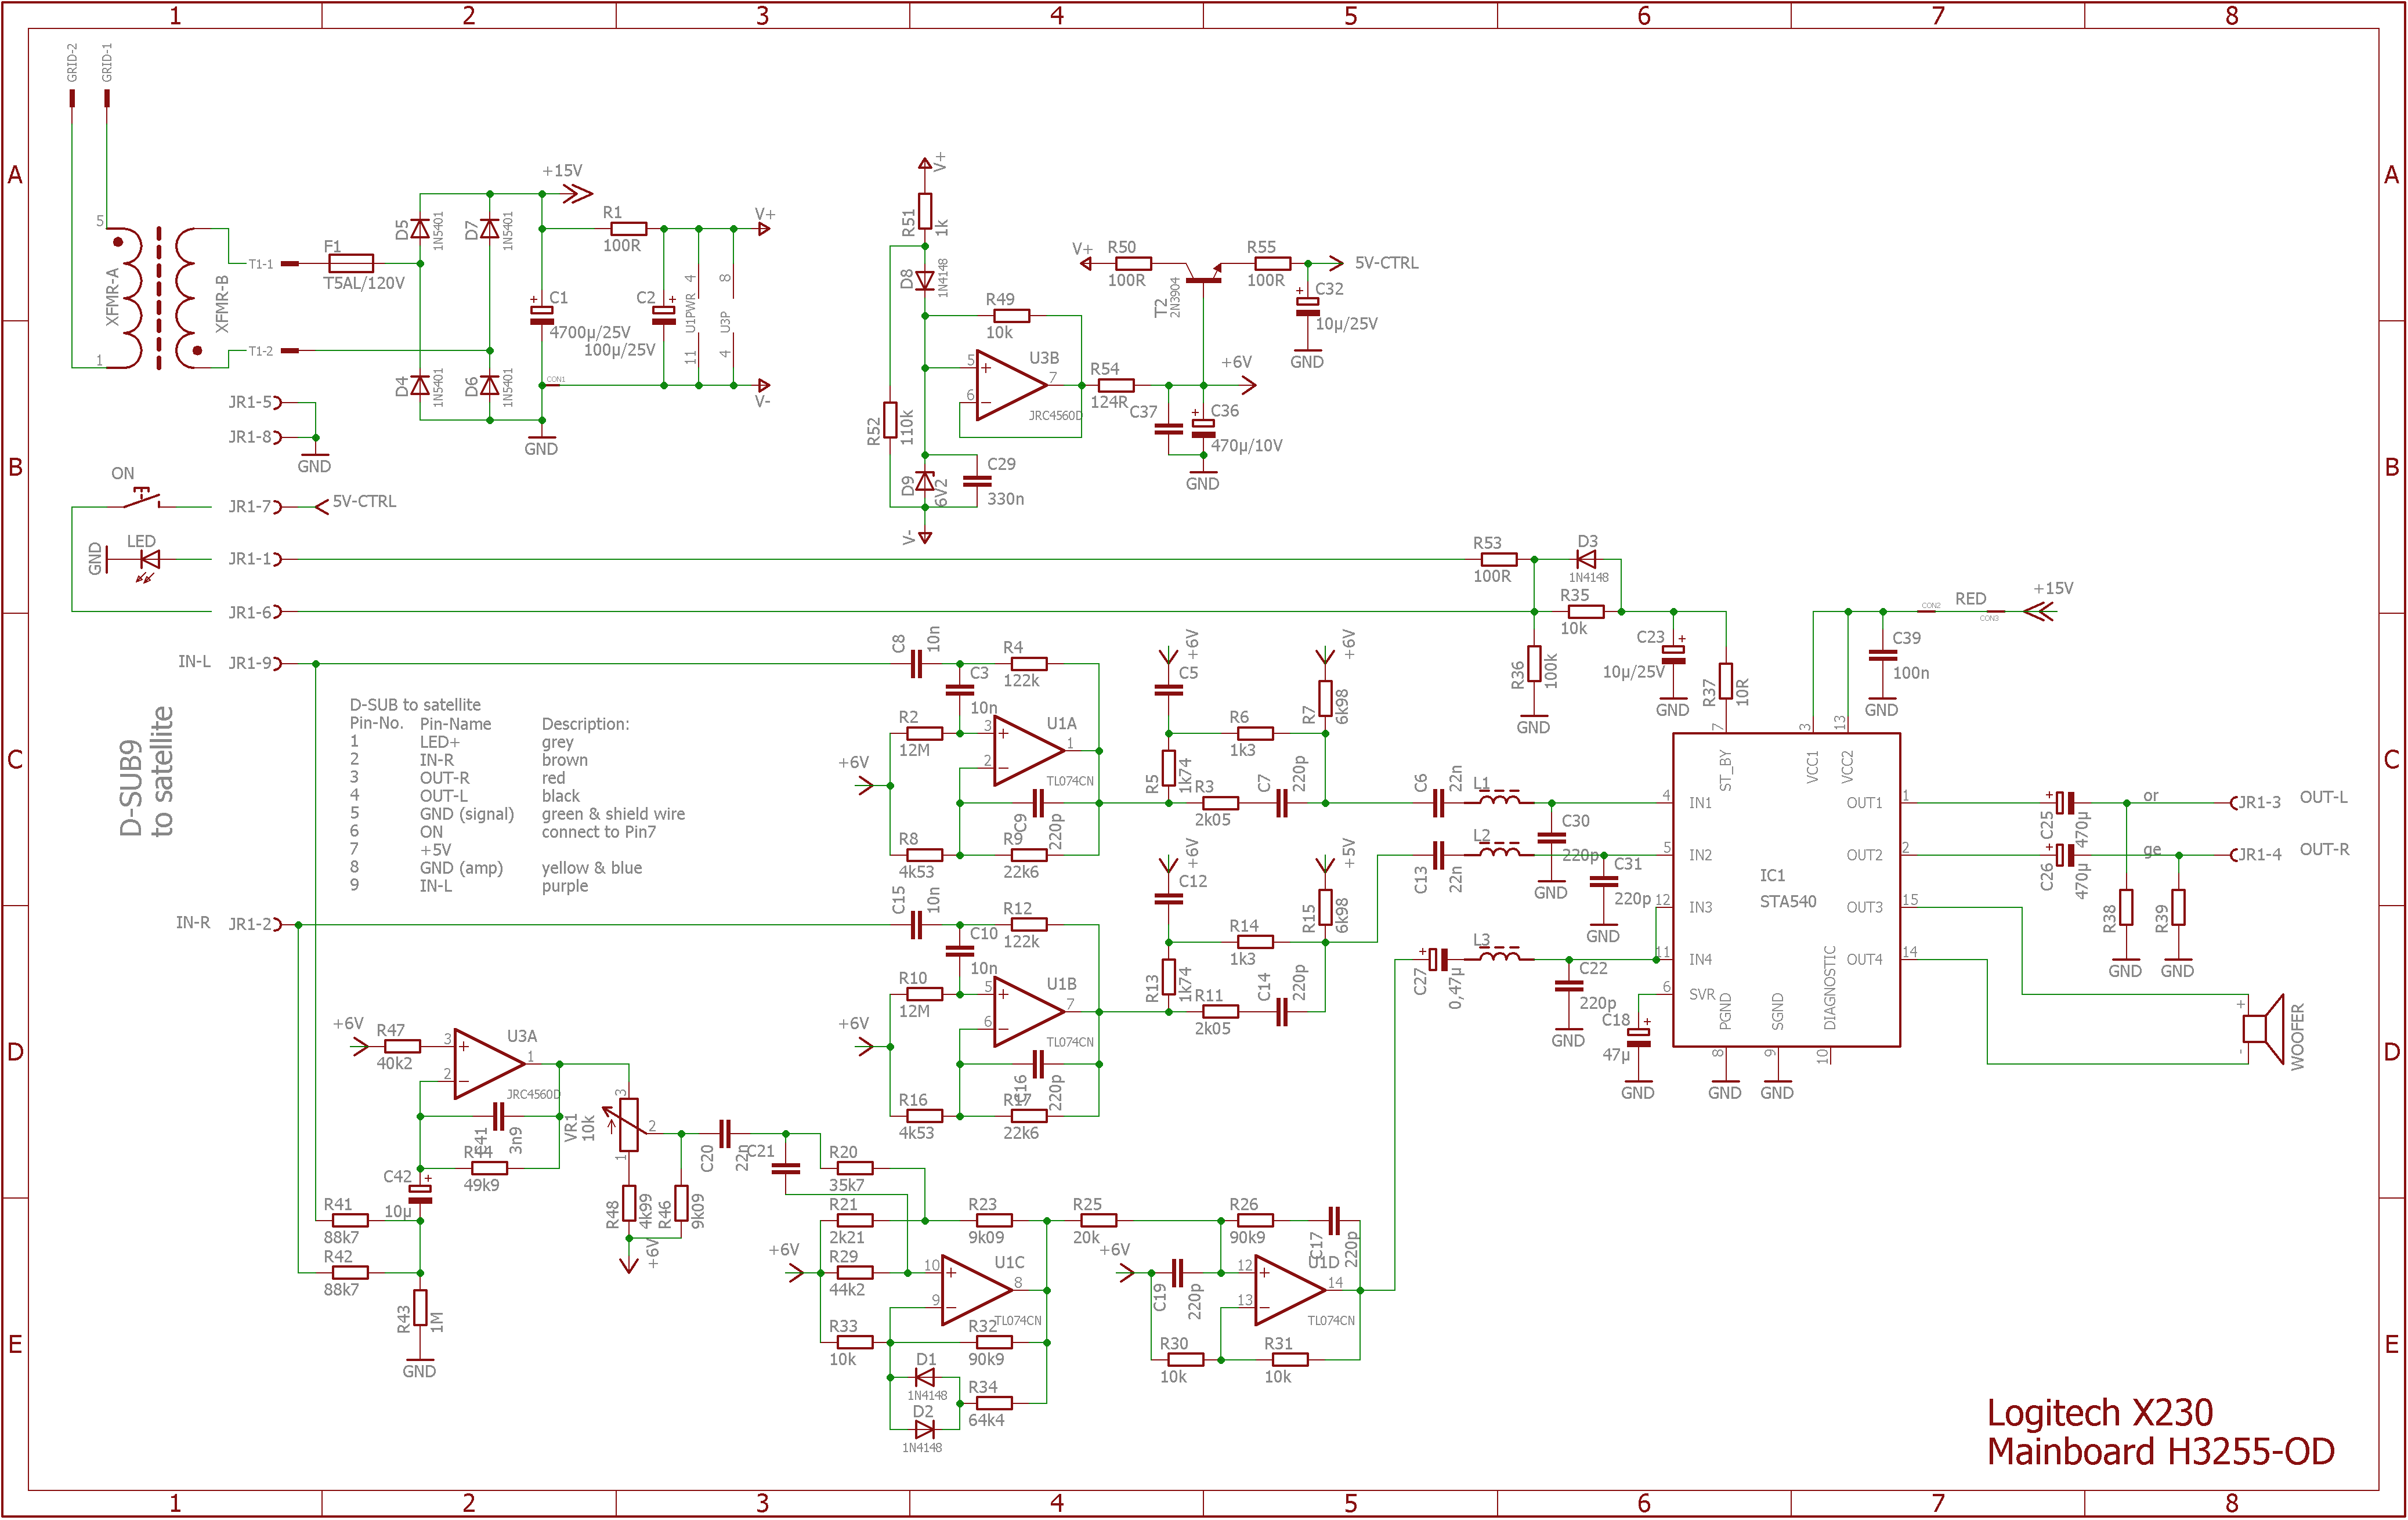The image size is (2408, 1520).
Task: Click the 'connect to Pin7' description text
Action: [598, 832]
